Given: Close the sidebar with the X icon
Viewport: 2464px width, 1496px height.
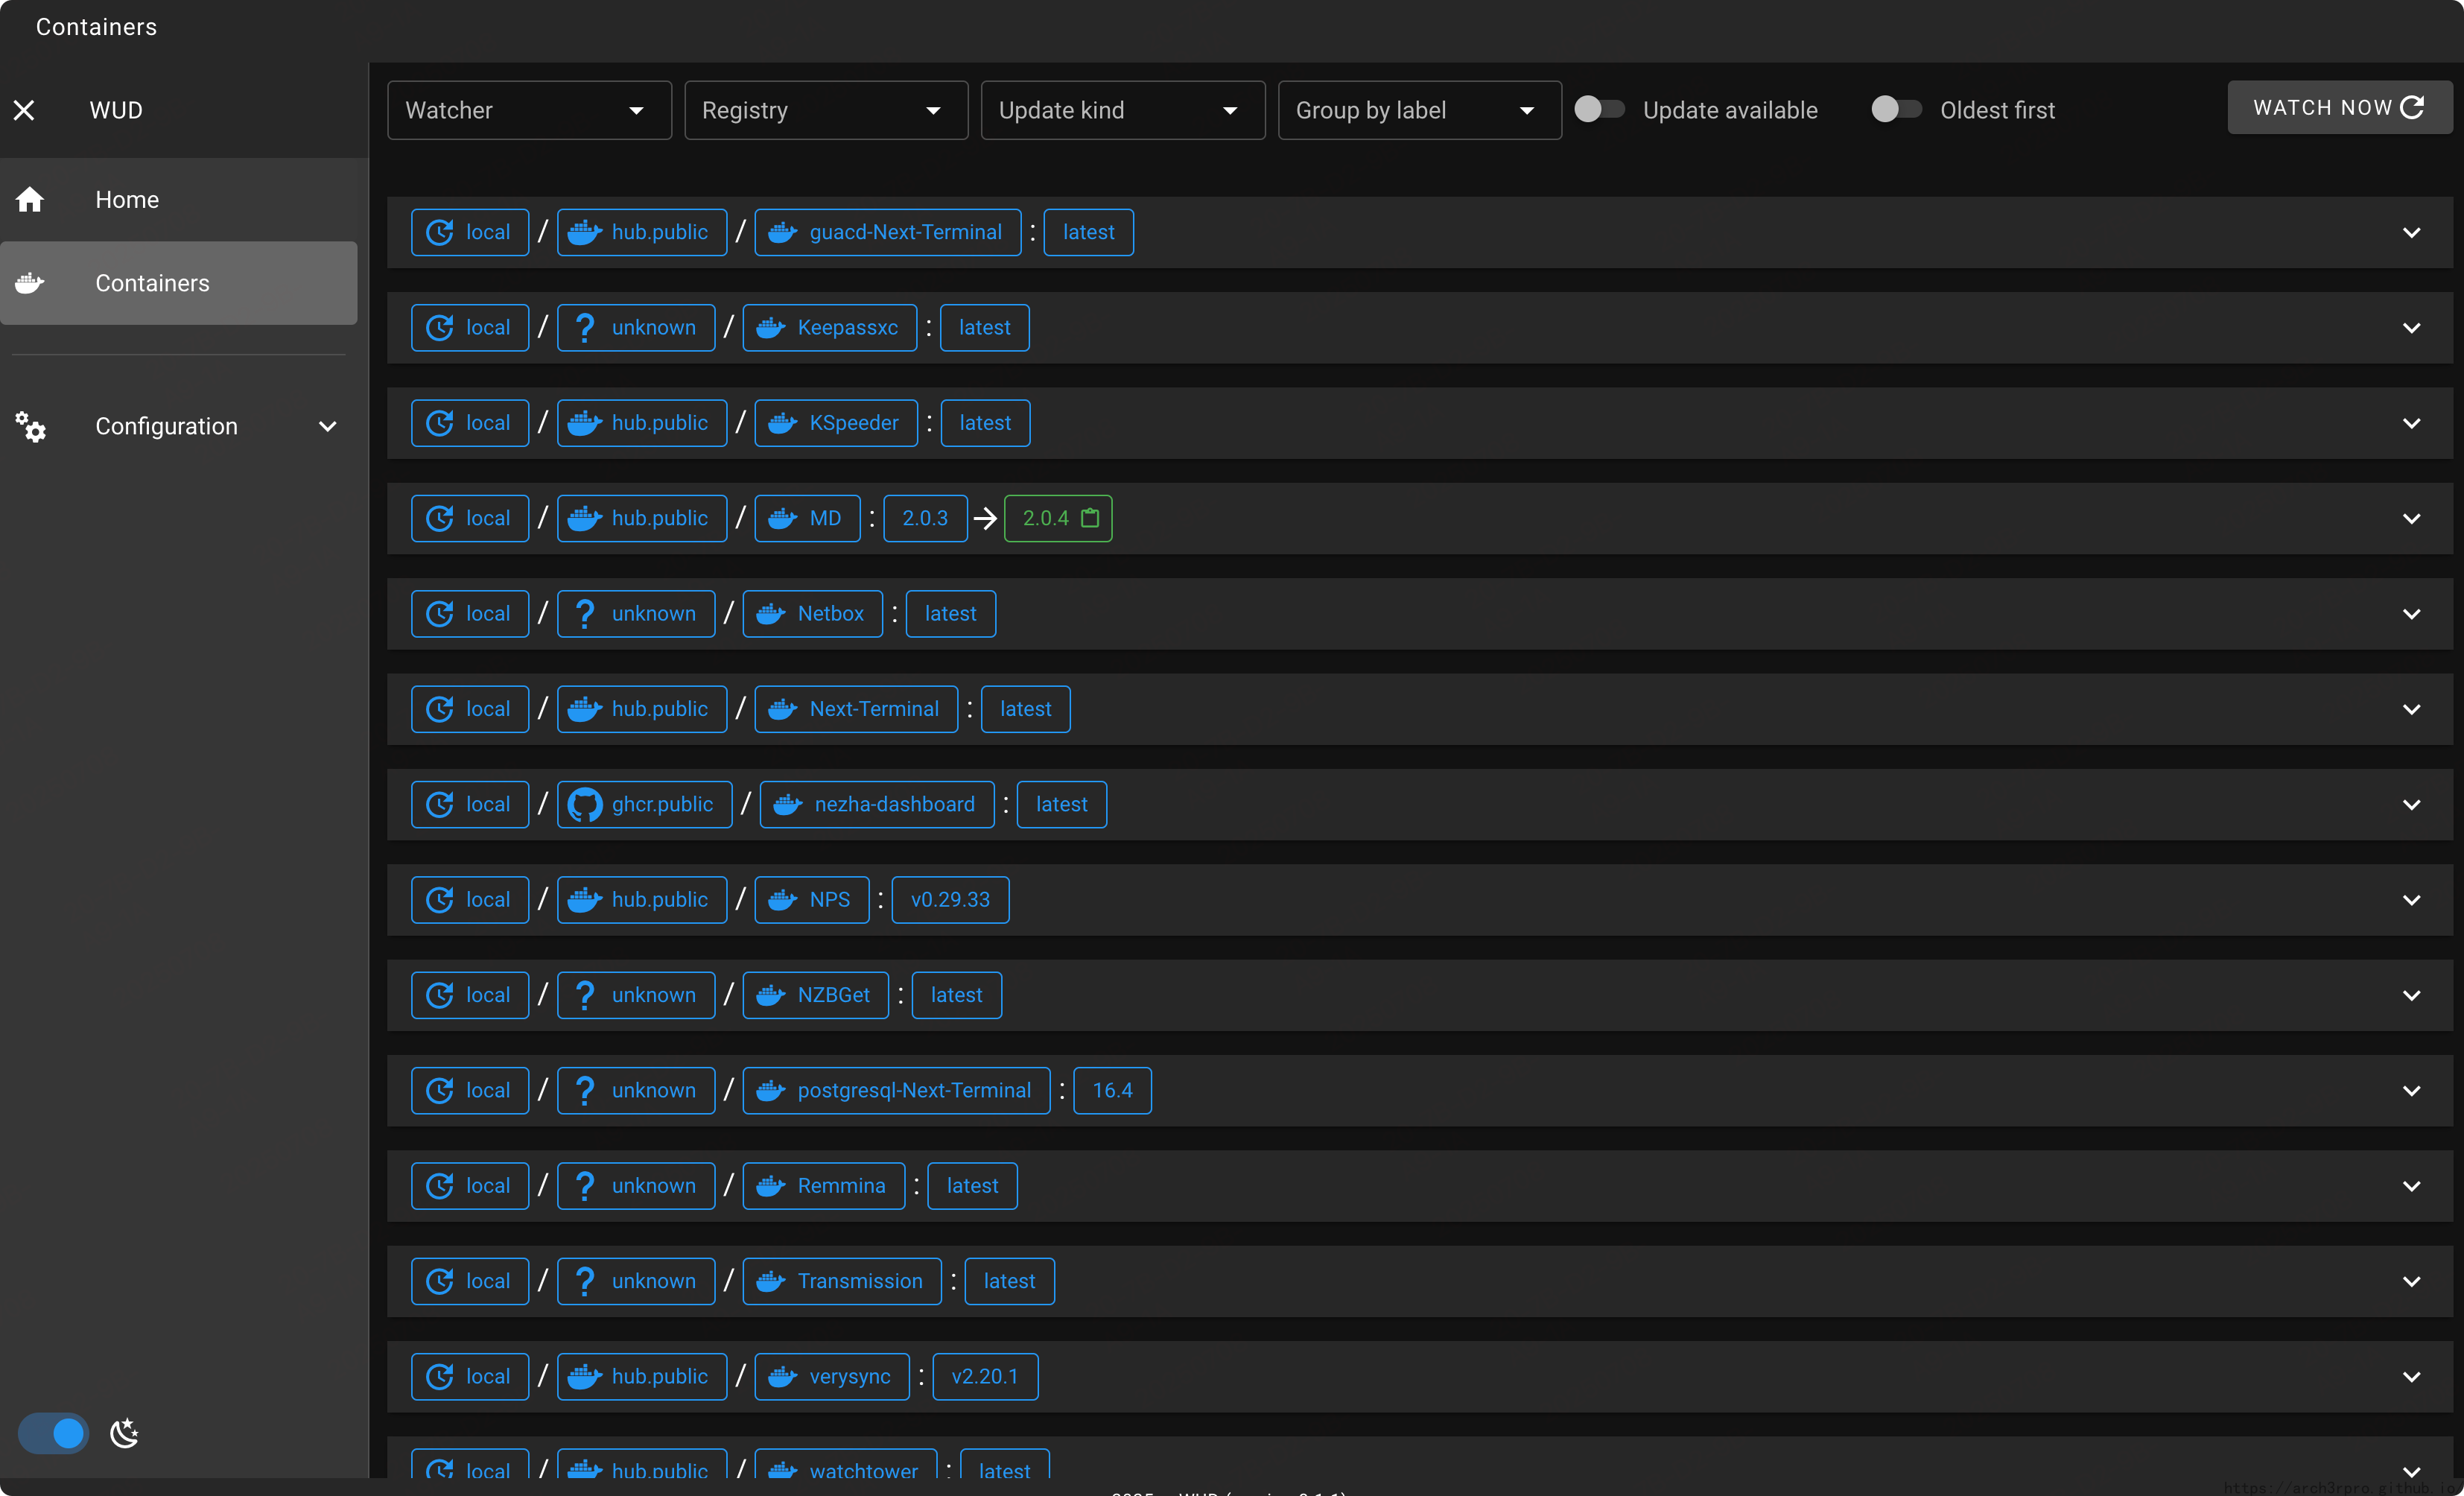Looking at the screenshot, I should [x=25, y=110].
